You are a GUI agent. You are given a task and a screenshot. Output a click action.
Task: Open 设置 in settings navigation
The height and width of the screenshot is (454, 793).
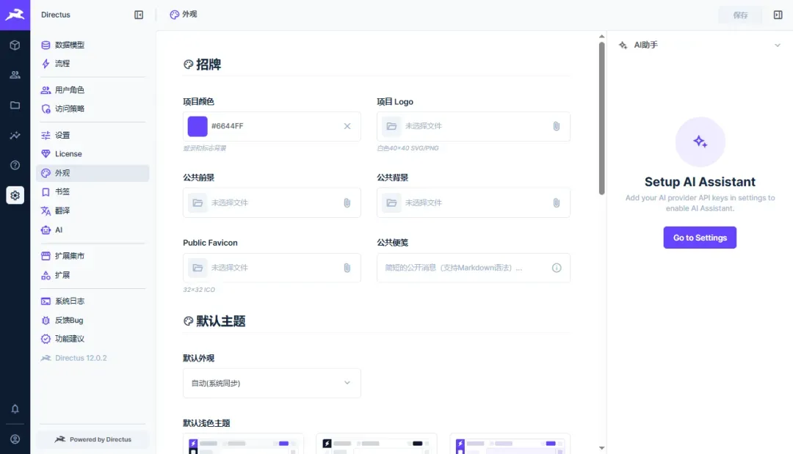pyautogui.click(x=93, y=136)
